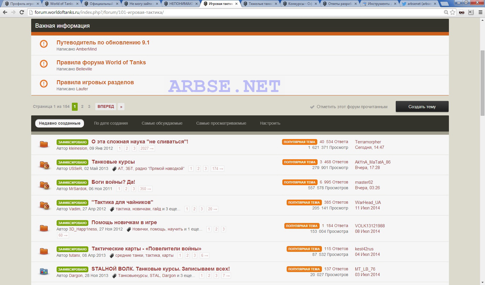Open the Правила игровых разделов topic

pos(95,82)
